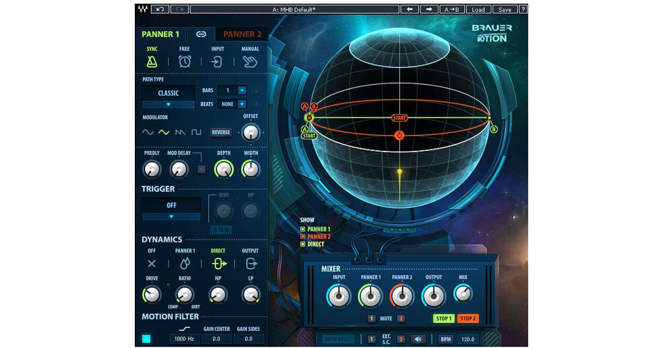
Task: Select the square wave modulator shape
Action: click(x=196, y=132)
